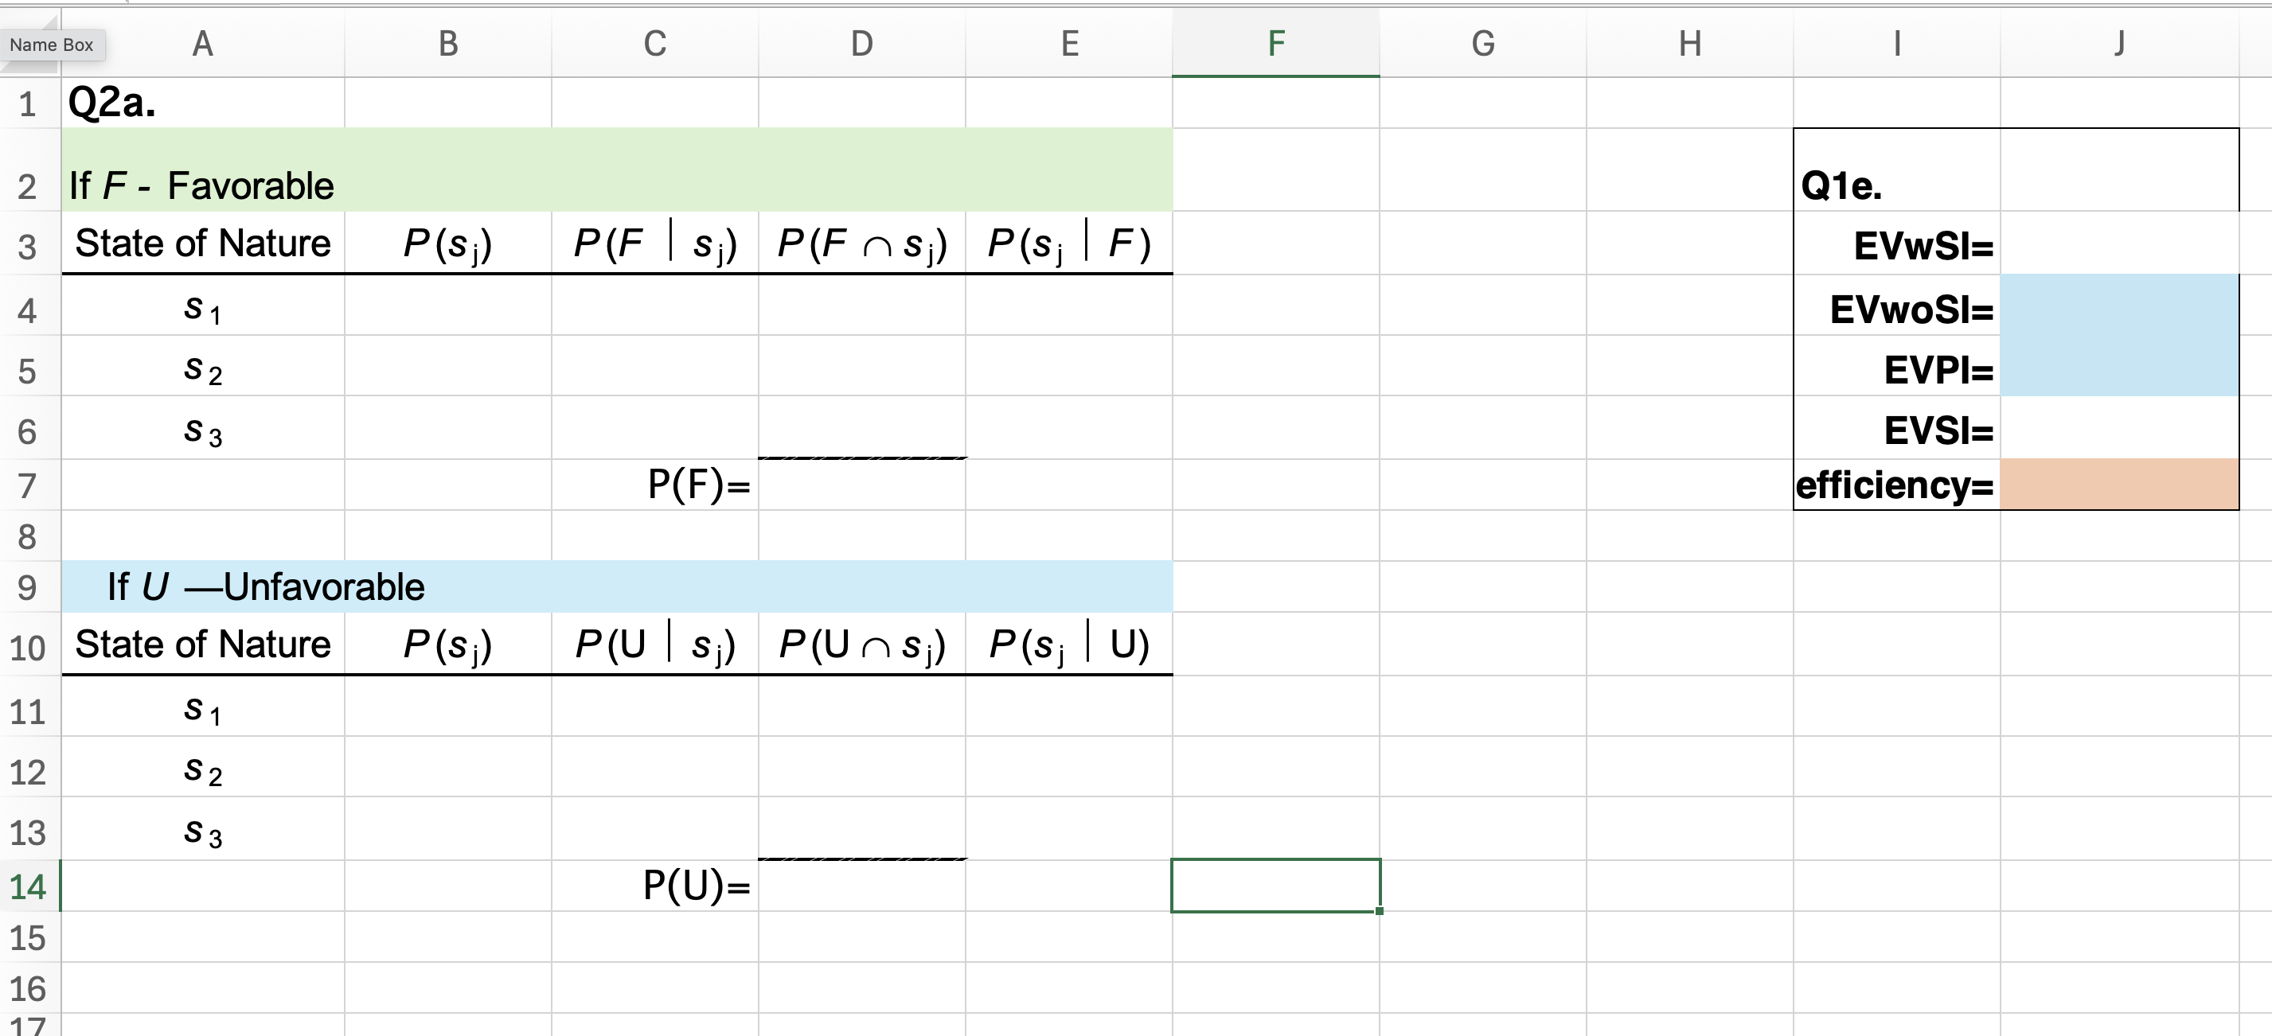Click the 'If U —Unfavorable' blue cell
2272x1036 pixels.
pyautogui.click(x=264, y=587)
